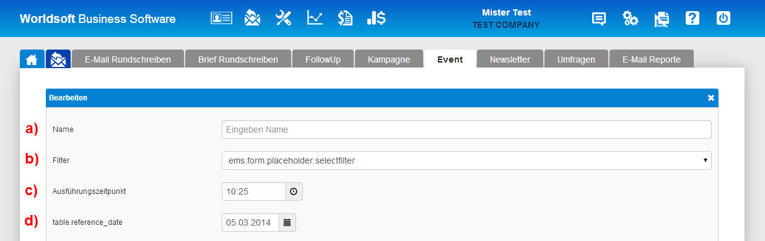This screenshot has height=241, width=765.
Task: Open the E-Mail Reporte tab
Action: 652,59
